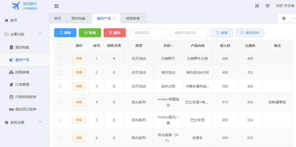Click the cube icon for 基础产品
Viewport: 296px width, 147px height.
tap(11, 60)
